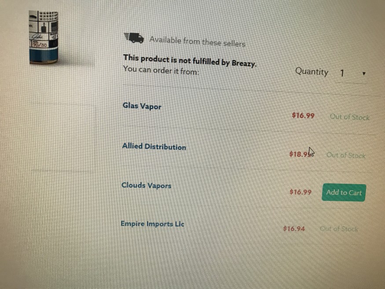
Task: Open the Clouds Vapors seller link
Action: (147, 185)
